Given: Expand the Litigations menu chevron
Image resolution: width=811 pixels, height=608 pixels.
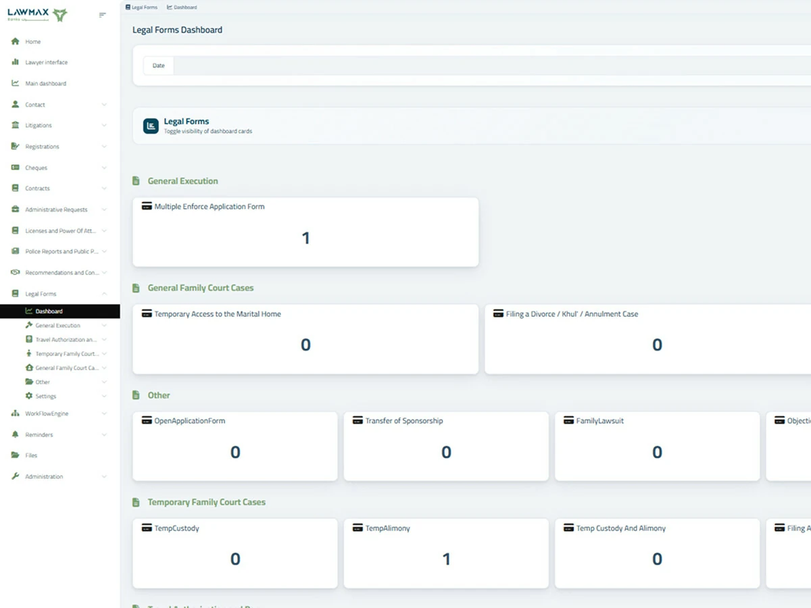Looking at the screenshot, I should click(104, 125).
